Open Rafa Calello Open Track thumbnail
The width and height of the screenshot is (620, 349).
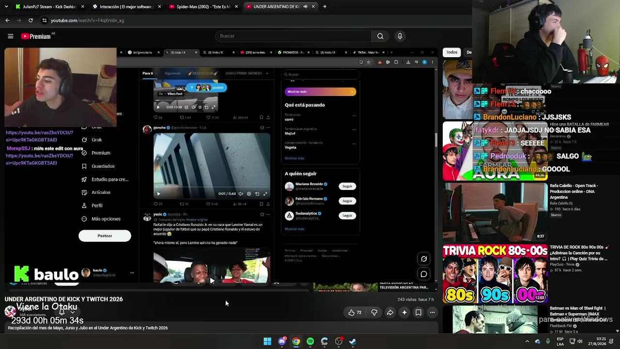pyautogui.click(x=495, y=211)
